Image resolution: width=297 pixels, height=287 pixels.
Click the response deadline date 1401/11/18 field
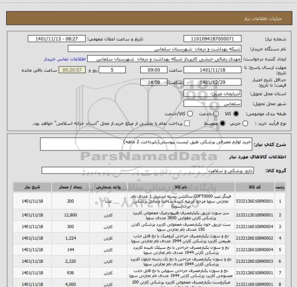tap(212, 70)
